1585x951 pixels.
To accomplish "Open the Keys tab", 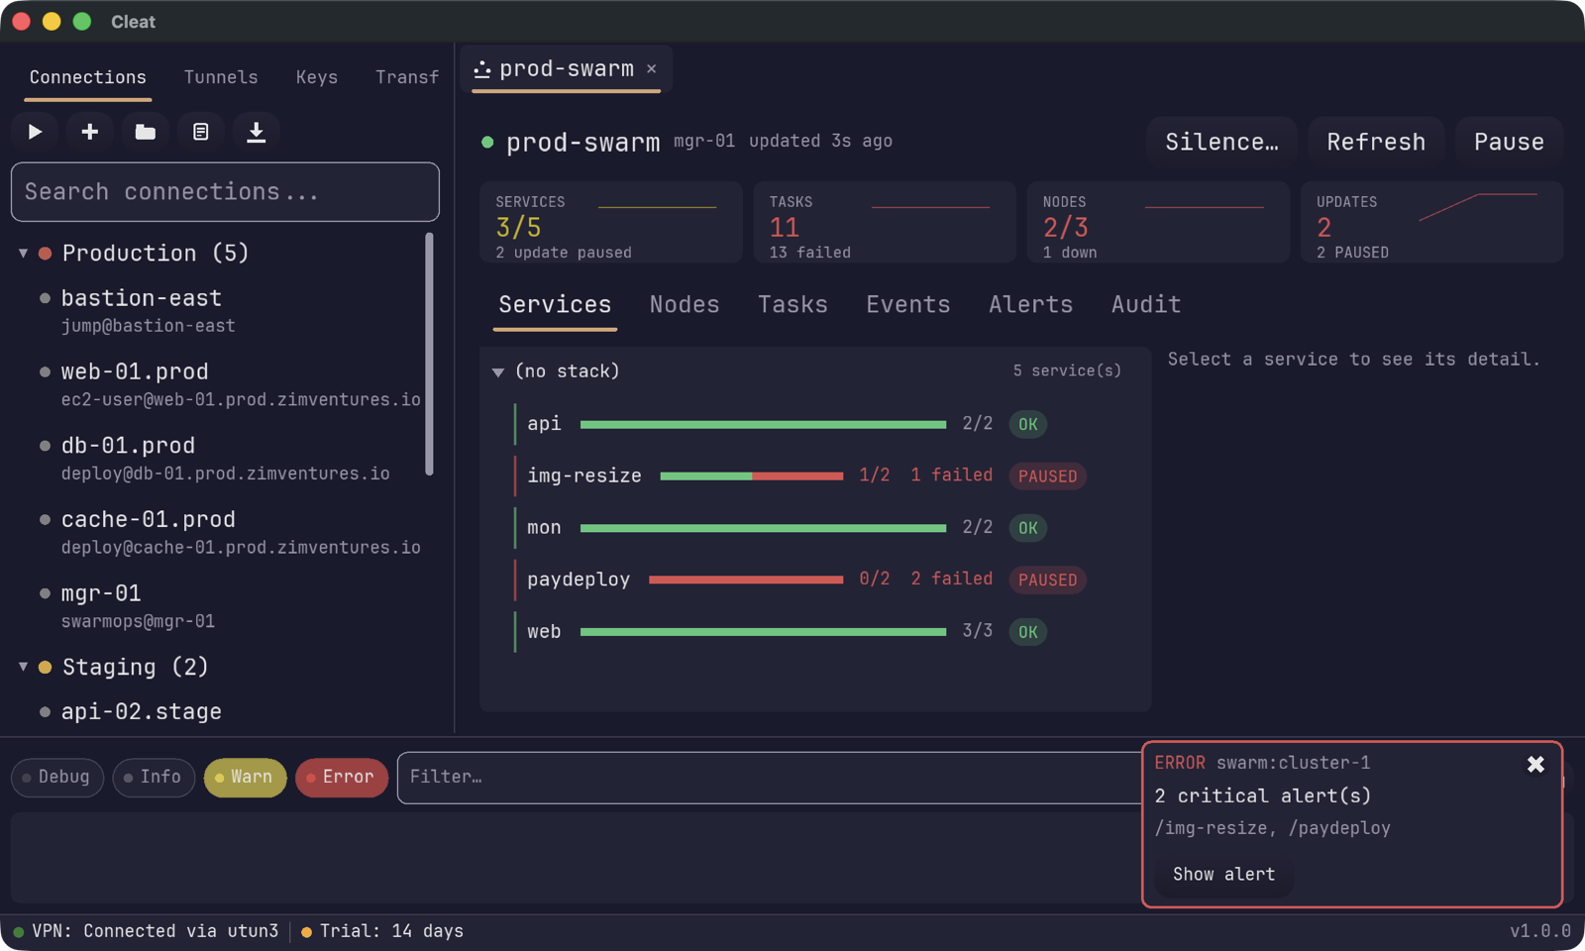I will point(317,77).
